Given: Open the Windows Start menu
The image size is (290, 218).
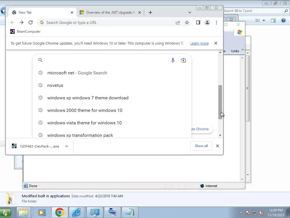Looking at the screenshot, I should pos(5,213).
